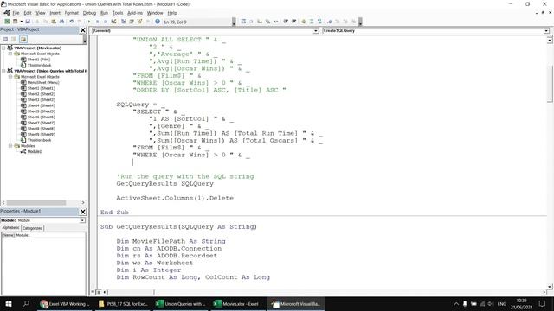This screenshot has height=311, width=554.
Task: Collapse Microsoft Excel Objects under Union Queries
Action: (10, 77)
